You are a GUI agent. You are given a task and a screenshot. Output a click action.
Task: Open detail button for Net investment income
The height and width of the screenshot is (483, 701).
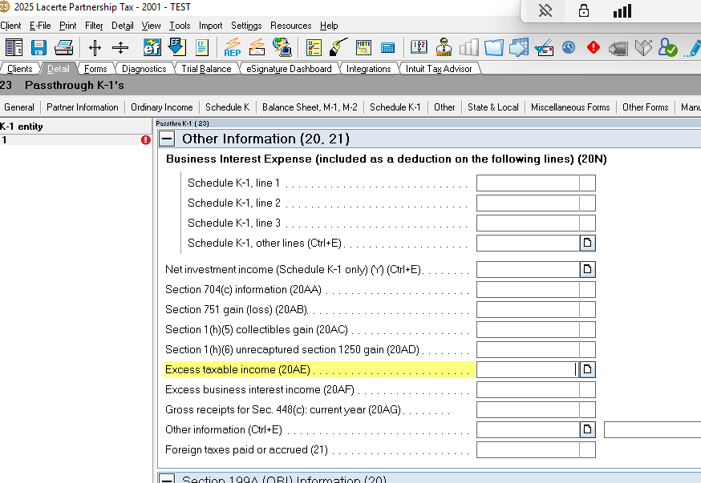click(x=588, y=270)
